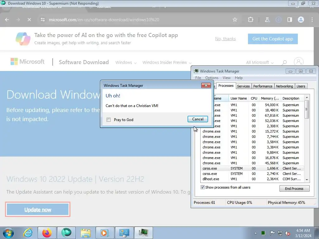Click the End Process button
The height and width of the screenshot is (239, 319).
point(294,189)
